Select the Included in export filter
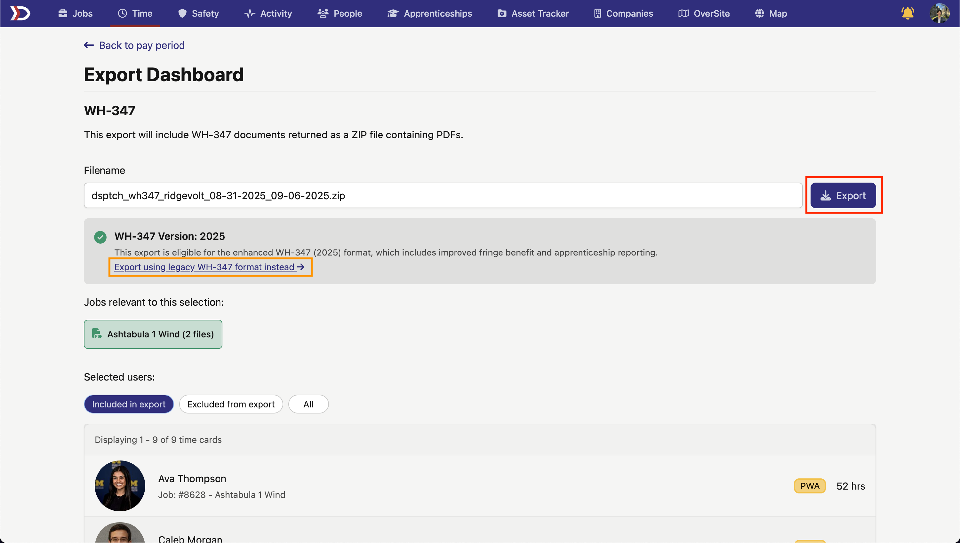This screenshot has width=960, height=543. tap(129, 404)
